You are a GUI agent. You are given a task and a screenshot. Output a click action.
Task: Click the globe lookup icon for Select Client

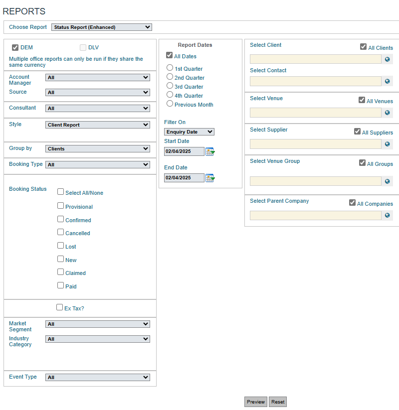[x=387, y=59]
